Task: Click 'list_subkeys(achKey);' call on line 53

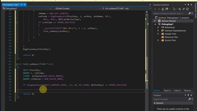Action: 57,31
